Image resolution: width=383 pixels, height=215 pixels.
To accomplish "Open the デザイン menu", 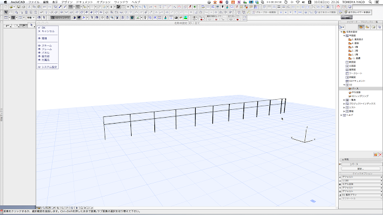I will (67, 2).
